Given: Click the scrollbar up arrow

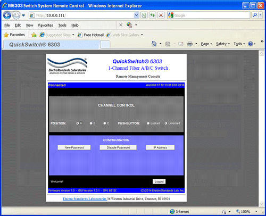Looking at the screenshot, I should tap(262, 53).
